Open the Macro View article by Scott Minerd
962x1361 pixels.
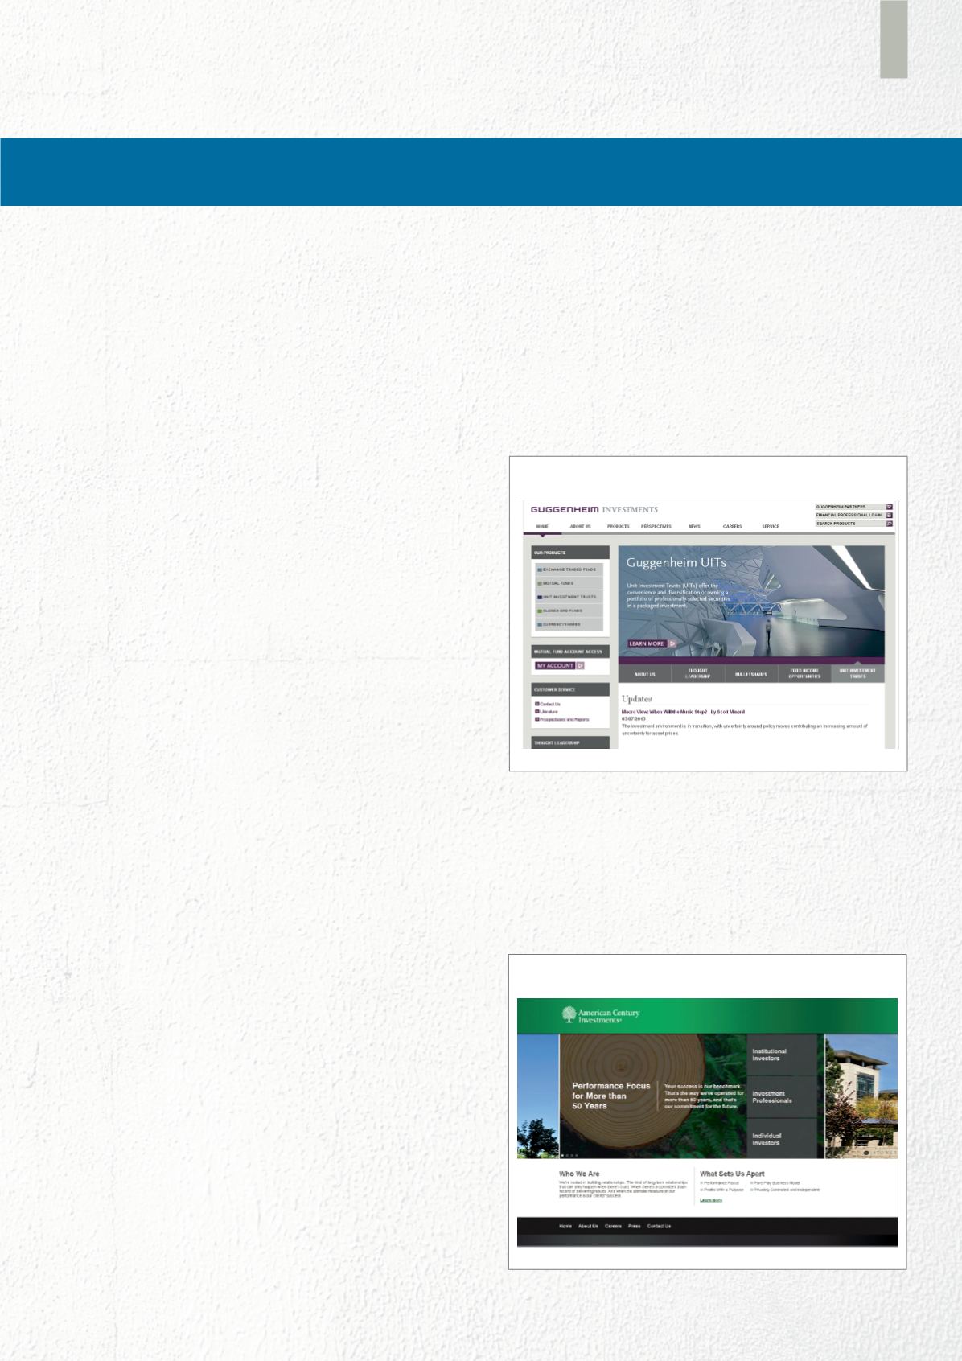(x=683, y=712)
